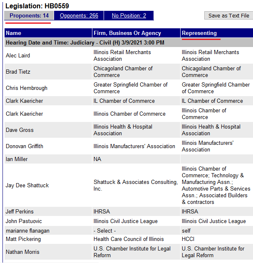This screenshot has width=253, height=263.
Task: Select the name John Pastuovic
Action: [x=24, y=221]
